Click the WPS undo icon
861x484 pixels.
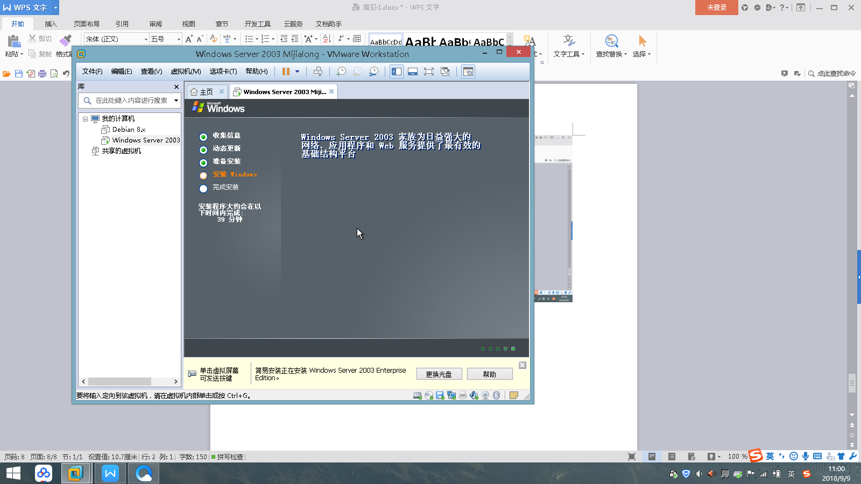pos(66,74)
